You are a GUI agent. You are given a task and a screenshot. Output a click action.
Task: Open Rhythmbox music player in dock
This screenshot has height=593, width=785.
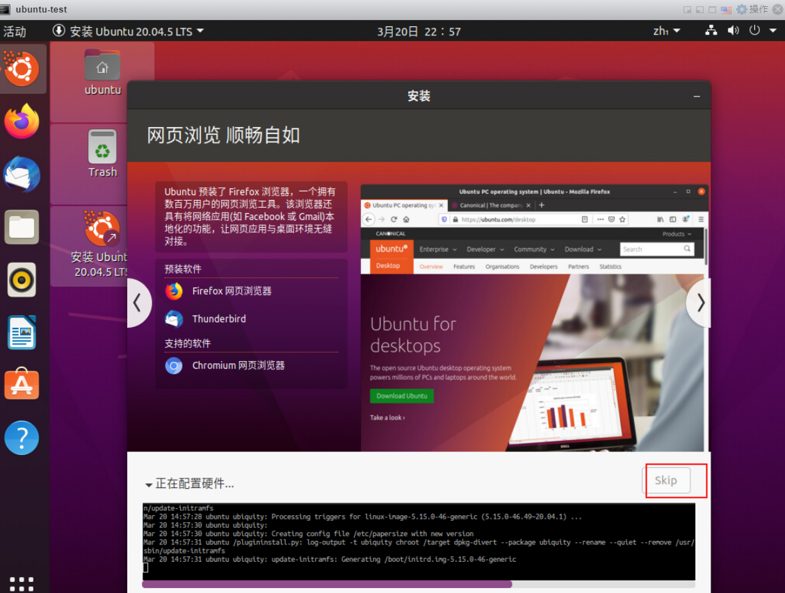click(22, 280)
